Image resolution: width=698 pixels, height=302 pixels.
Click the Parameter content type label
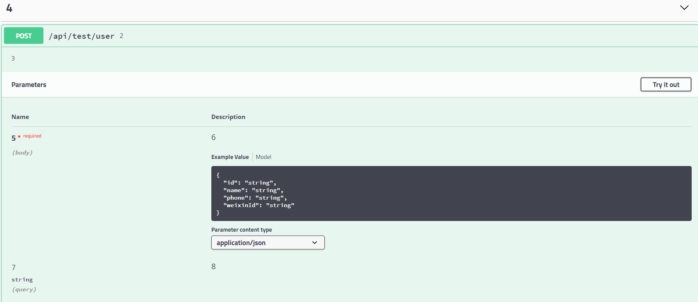click(241, 230)
